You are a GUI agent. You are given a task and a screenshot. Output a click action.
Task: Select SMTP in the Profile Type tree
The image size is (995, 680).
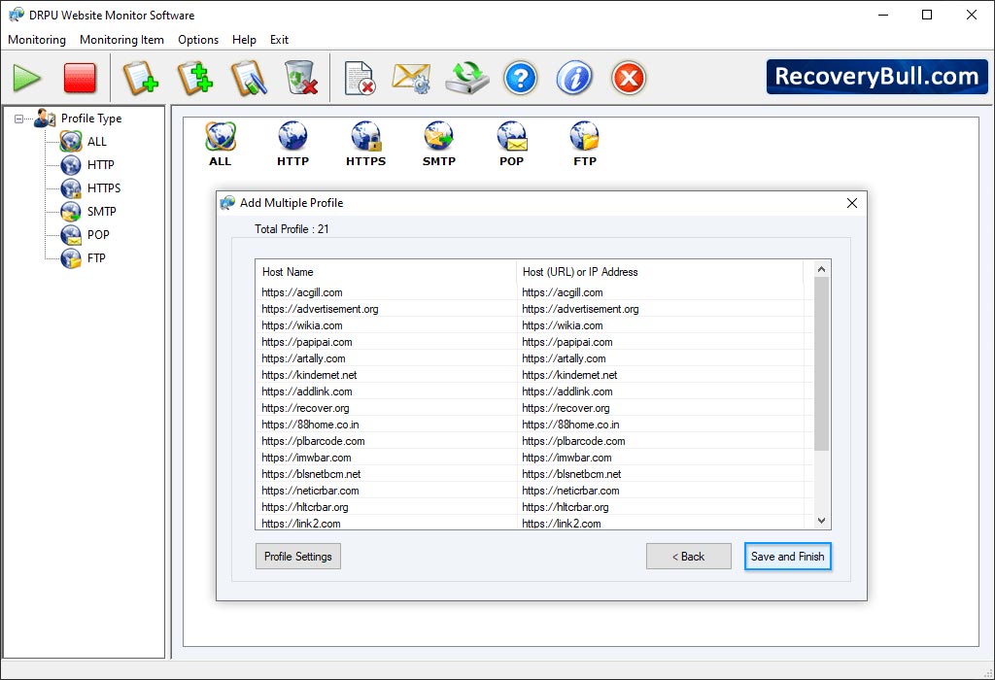101,212
